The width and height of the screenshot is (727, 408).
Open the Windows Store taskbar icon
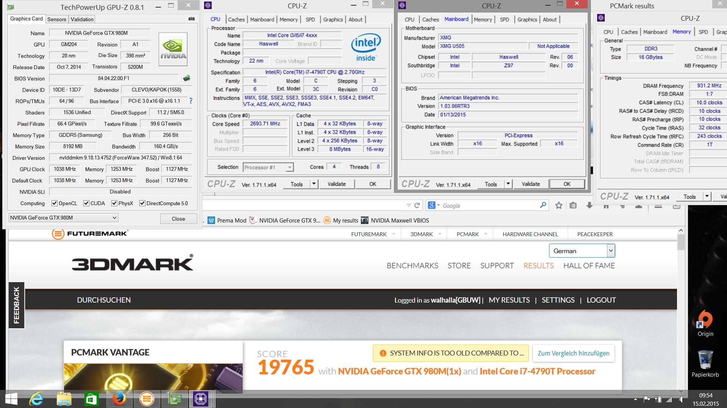pyautogui.click(x=91, y=399)
